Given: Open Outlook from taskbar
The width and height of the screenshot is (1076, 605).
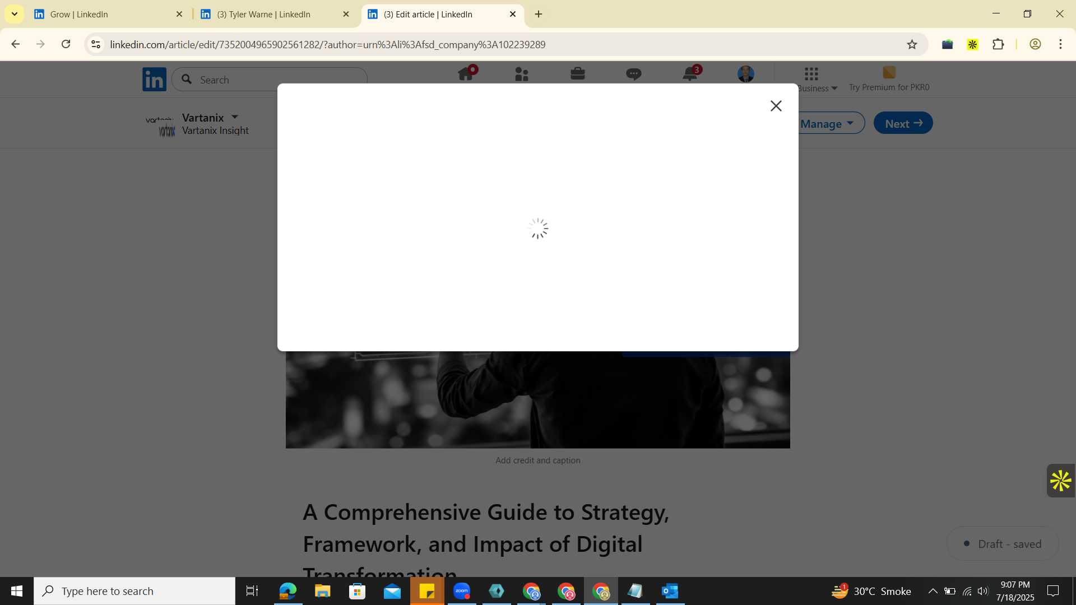Looking at the screenshot, I should [x=670, y=591].
